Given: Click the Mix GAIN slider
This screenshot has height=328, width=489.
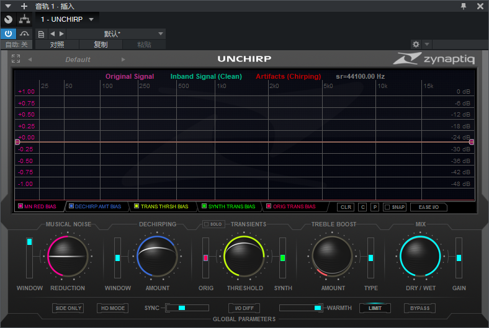Looking at the screenshot, I should (x=459, y=258).
